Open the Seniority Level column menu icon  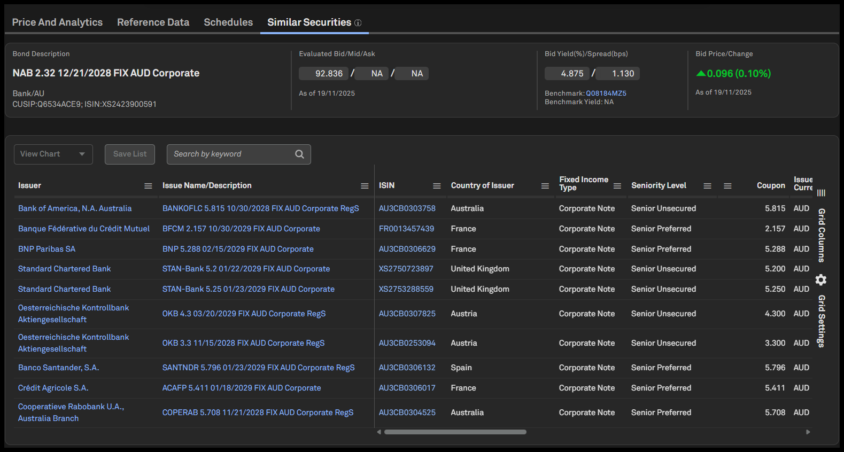coord(707,186)
